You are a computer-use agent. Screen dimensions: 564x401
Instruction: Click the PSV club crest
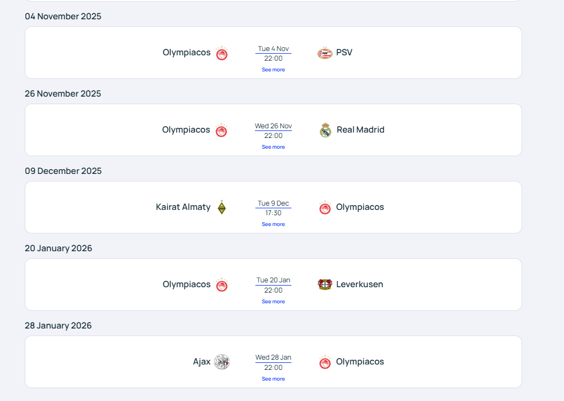point(325,53)
